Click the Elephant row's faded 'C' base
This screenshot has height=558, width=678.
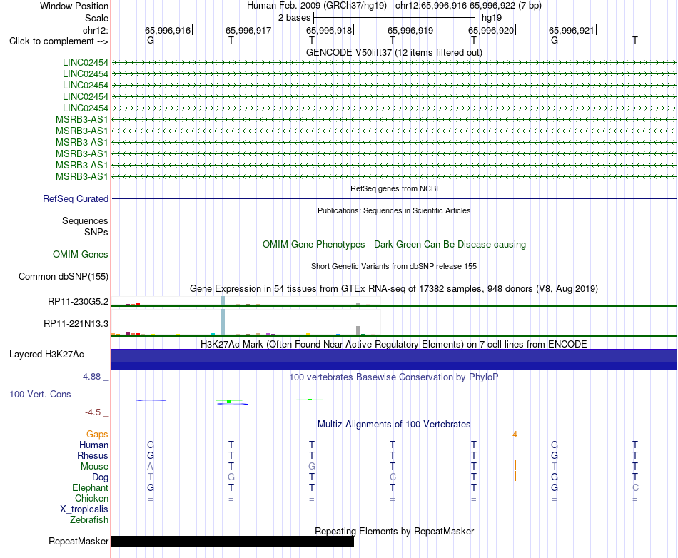635,488
